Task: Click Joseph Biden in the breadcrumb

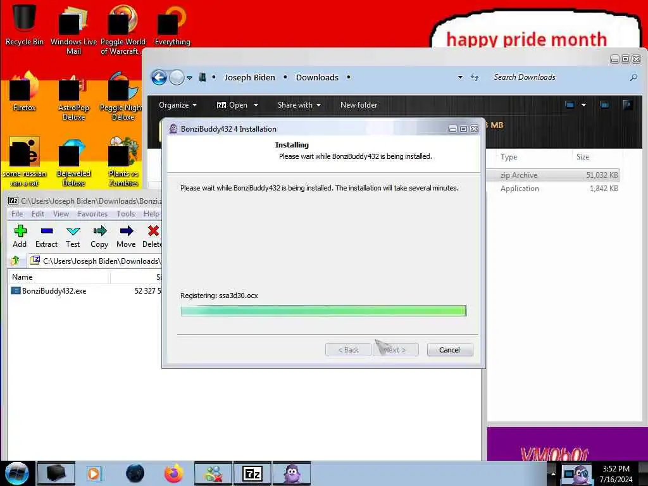Action: click(x=249, y=77)
